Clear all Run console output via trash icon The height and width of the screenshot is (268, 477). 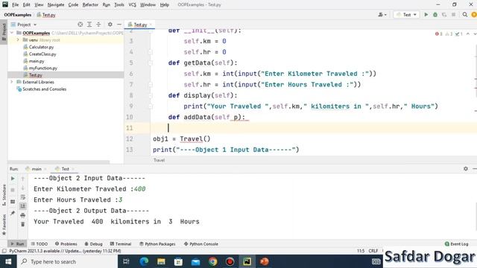(x=23, y=225)
